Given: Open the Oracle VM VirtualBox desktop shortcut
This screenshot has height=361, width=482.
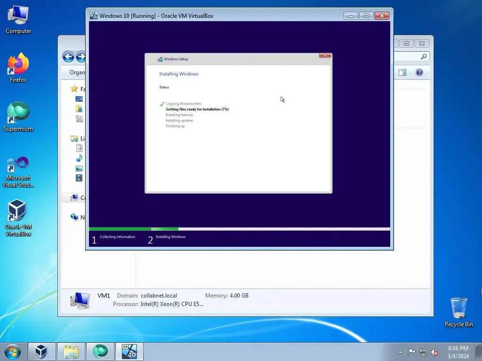Looking at the screenshot, I should [18, 218].
